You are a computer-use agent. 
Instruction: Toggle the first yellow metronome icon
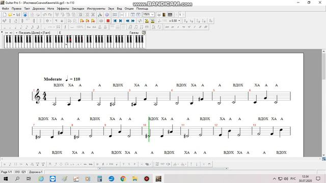point(147,21)
